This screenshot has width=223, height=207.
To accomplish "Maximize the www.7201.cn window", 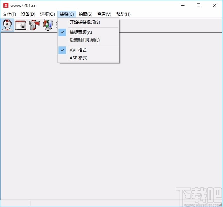I will tap(198, 5).
